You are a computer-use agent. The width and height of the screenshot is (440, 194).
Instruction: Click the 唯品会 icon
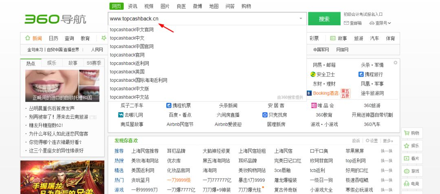pyautogui.click(x=314, y=105)
